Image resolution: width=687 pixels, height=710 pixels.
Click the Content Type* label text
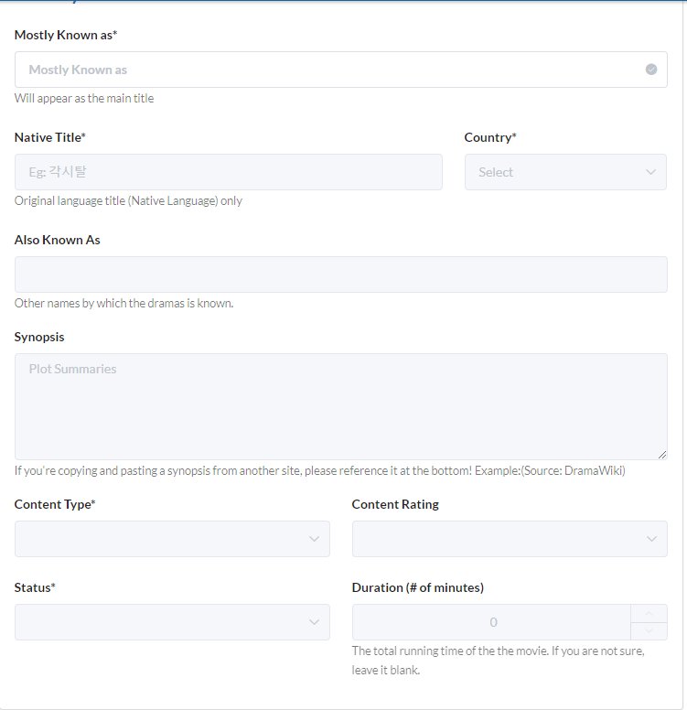point(55,504)
